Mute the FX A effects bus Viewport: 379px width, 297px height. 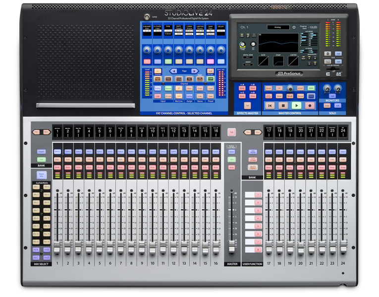242,88
